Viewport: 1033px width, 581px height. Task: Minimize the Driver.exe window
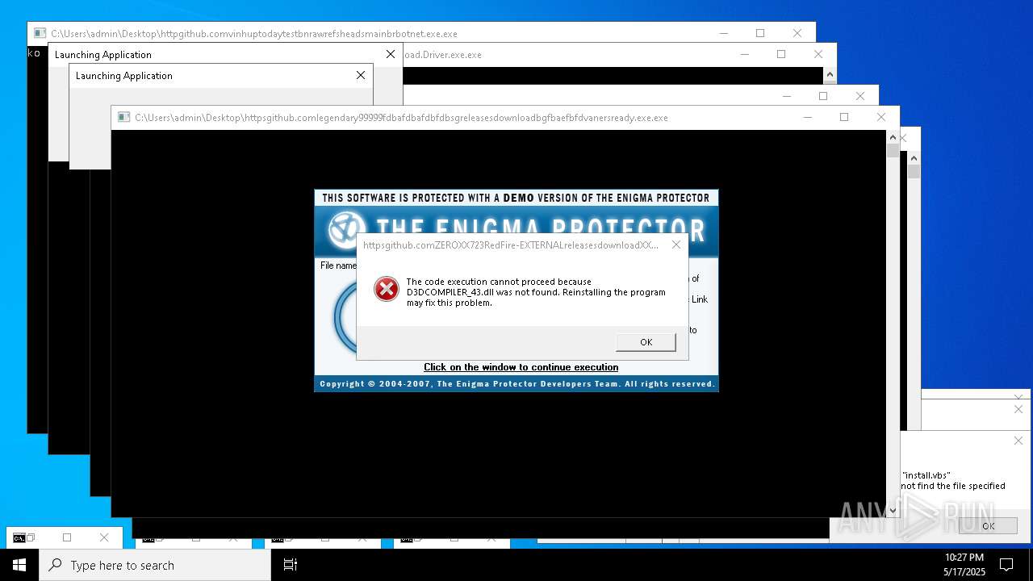(744, 54)
